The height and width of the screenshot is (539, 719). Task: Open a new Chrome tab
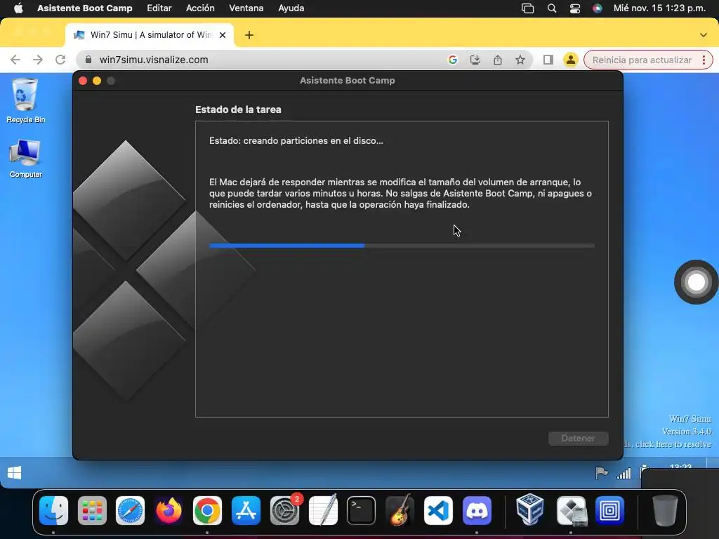(249, 35)
